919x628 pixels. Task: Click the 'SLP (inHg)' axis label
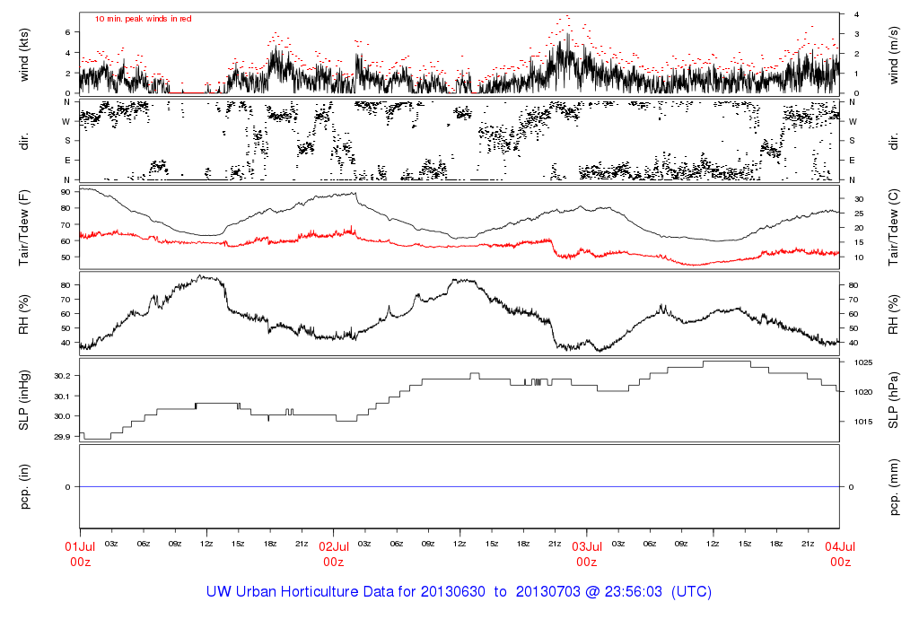point(24,400)
